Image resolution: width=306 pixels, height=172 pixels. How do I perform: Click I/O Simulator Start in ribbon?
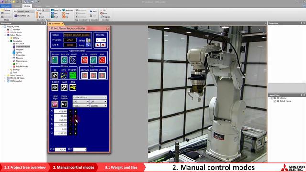coord(93,11)
